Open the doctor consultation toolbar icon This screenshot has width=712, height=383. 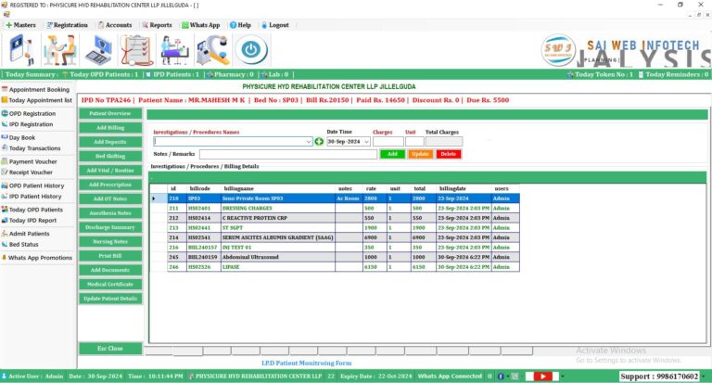point(59,50)
